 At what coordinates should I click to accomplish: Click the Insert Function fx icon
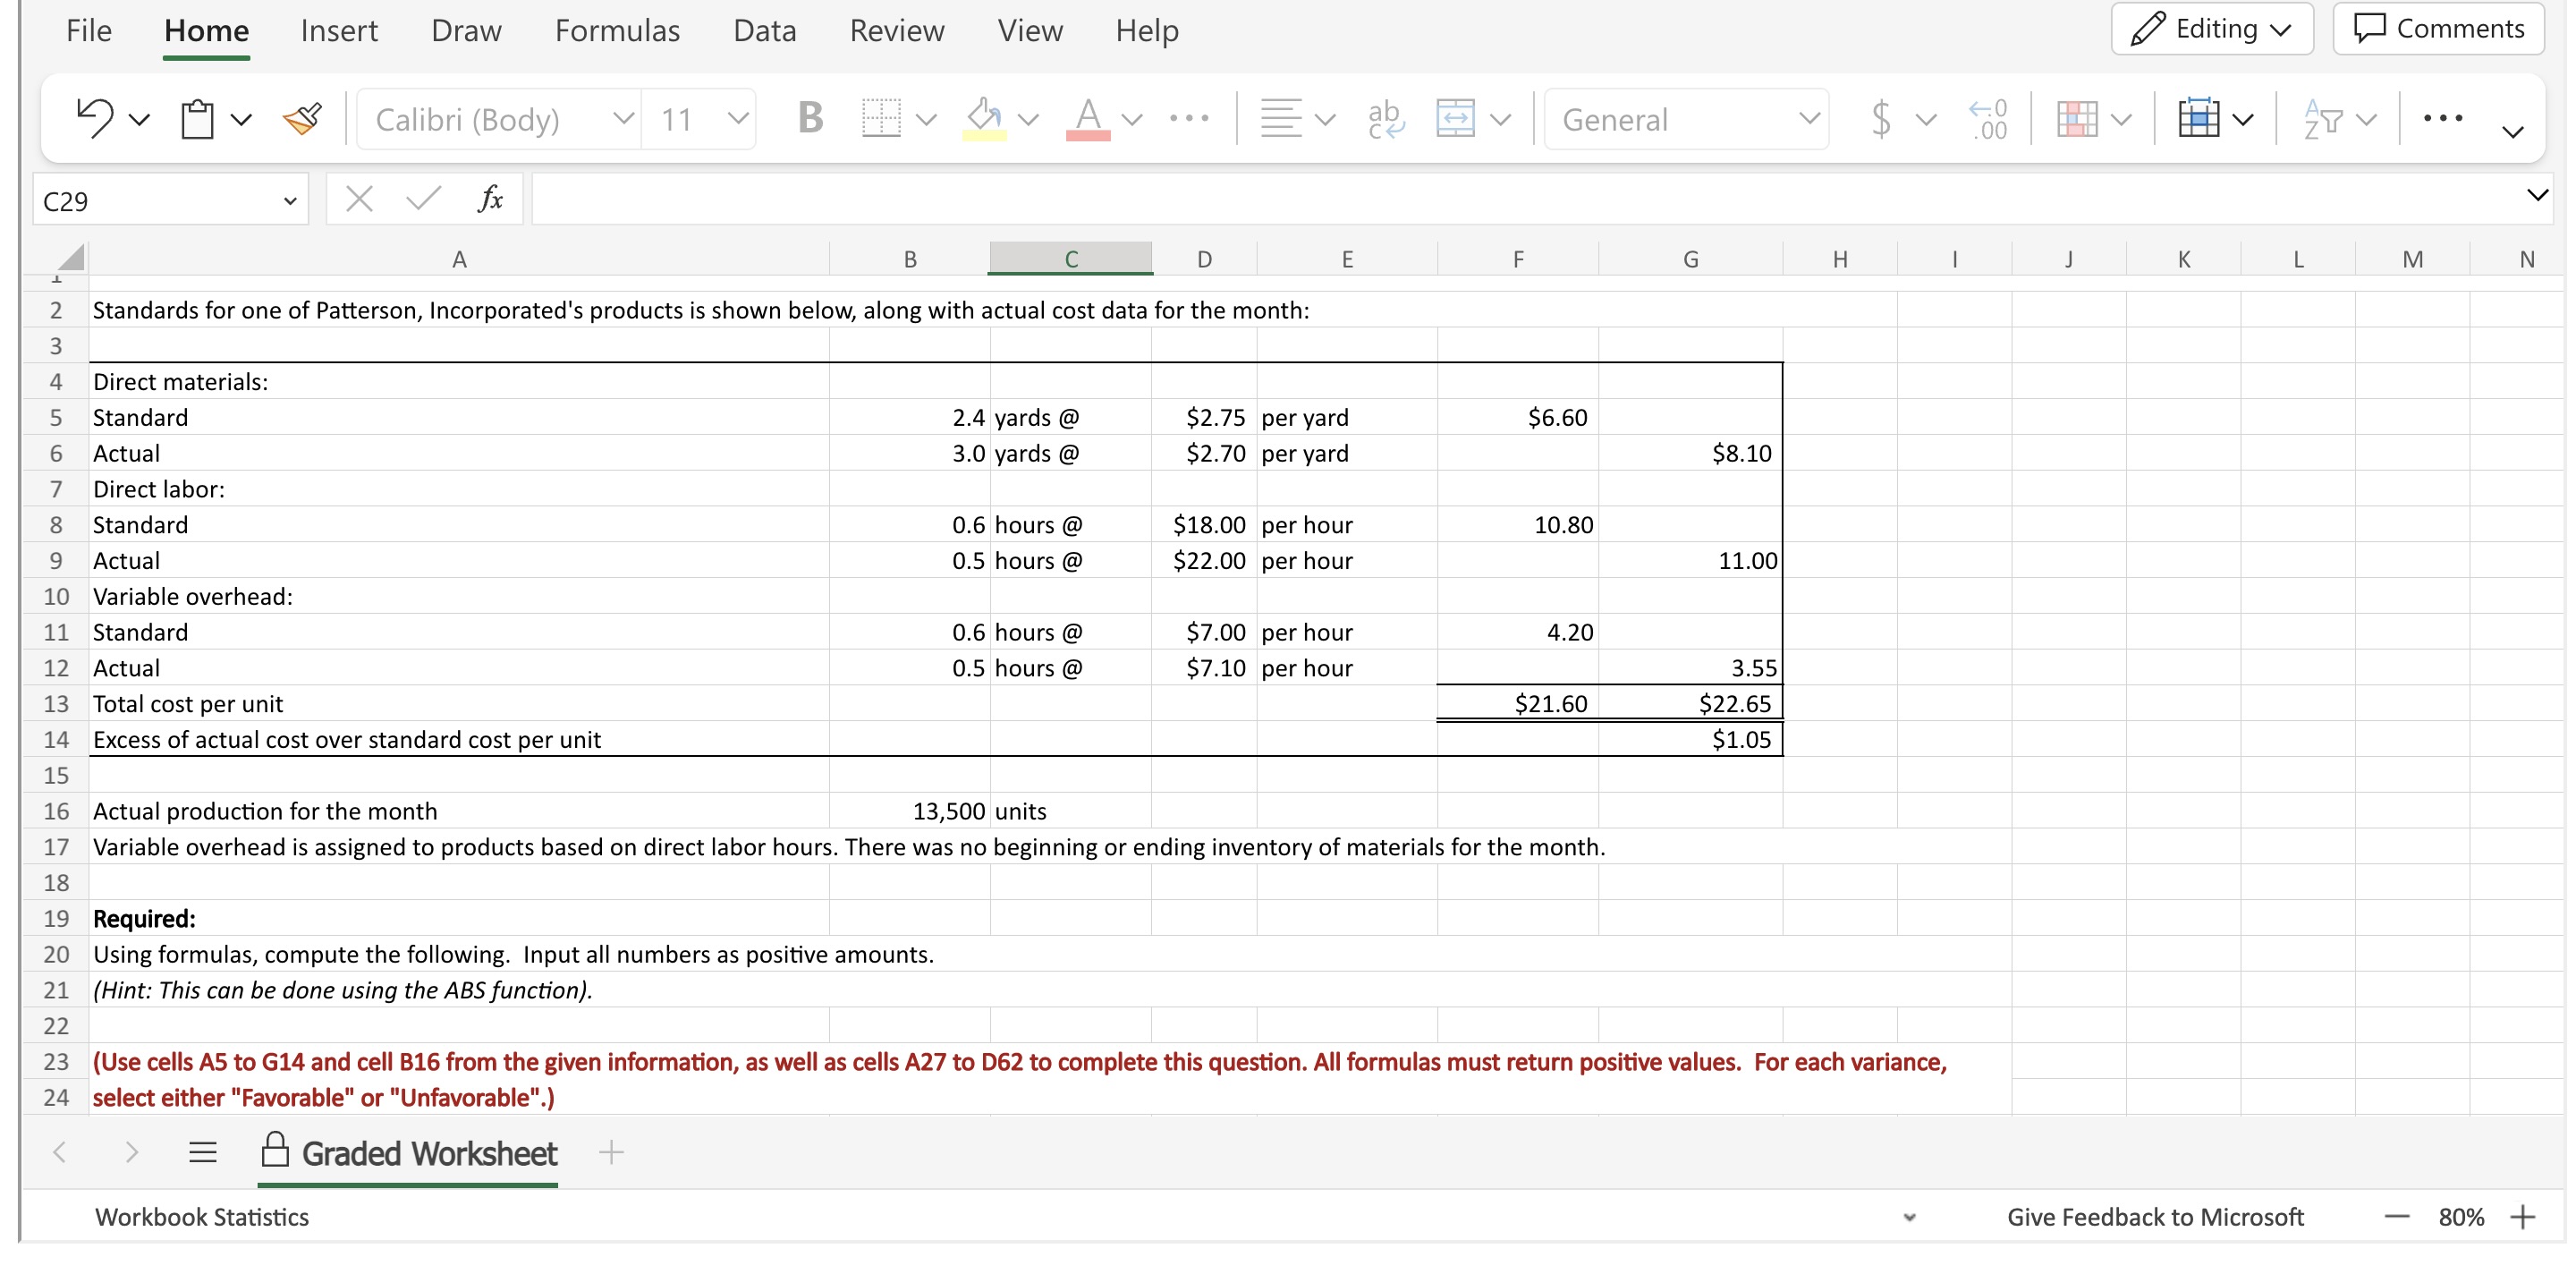pyautogui.click(x=490, y=199)
